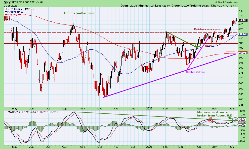
Task: Click the MA(200) 394.91 legend entry
Action: (x=16, y=14)
